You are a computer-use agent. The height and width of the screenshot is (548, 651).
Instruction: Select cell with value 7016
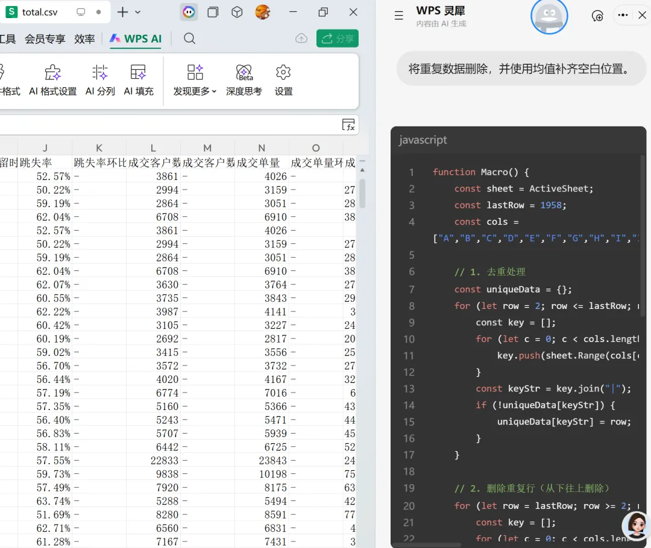(262, 393)
